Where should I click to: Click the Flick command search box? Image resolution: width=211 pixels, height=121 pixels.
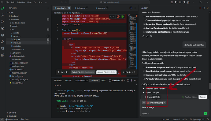(x=109, y=2)
